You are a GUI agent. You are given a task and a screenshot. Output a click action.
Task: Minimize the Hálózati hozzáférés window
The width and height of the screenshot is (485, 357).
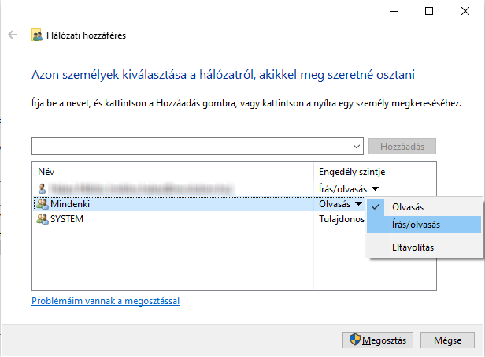pyautogui.click(x=394, y=12)
